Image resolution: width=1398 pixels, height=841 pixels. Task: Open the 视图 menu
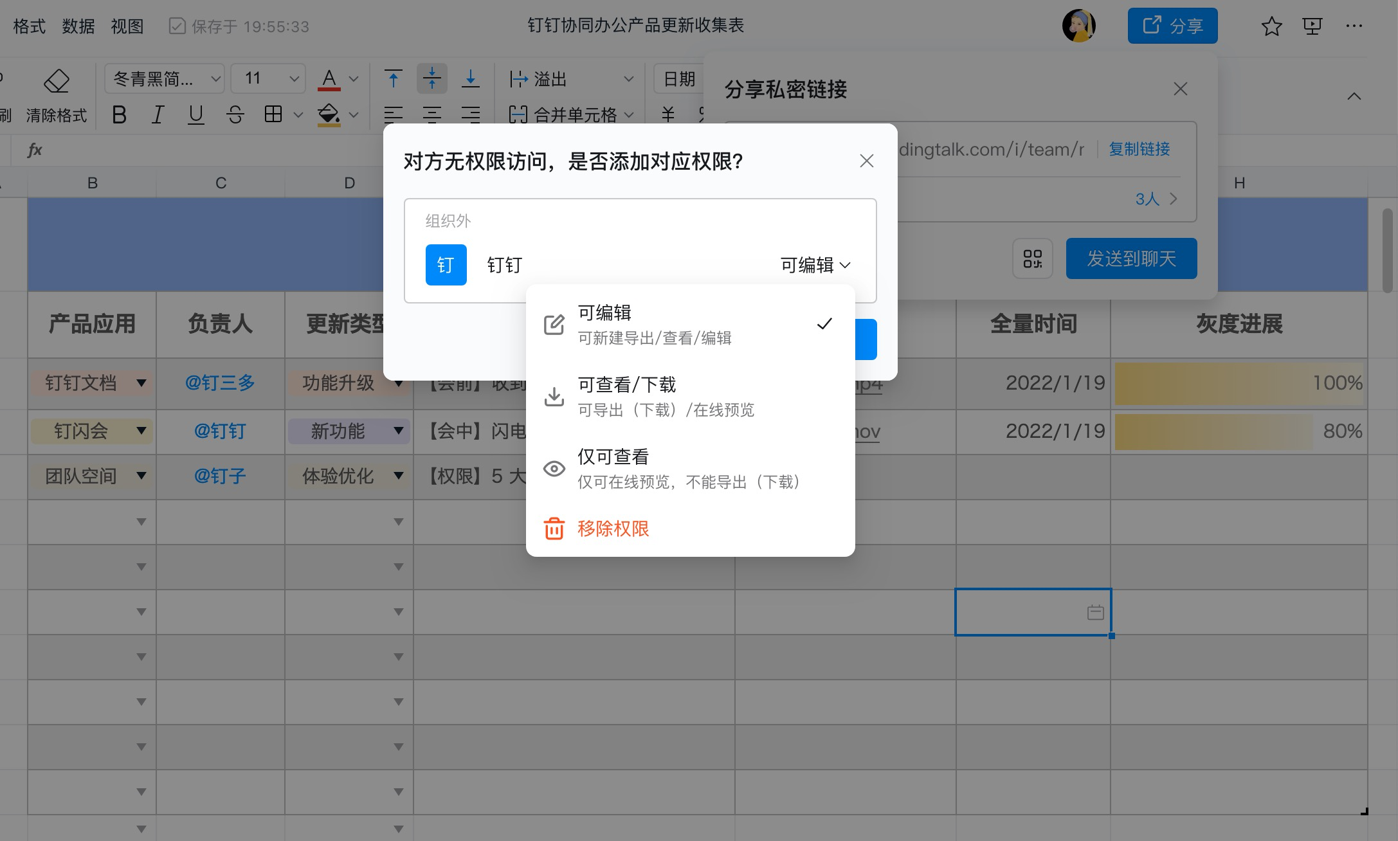coord(126,26)
